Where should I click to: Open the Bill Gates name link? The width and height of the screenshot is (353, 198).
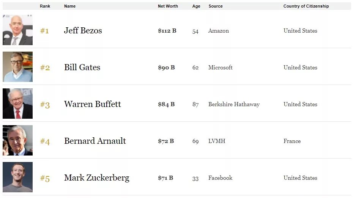click(x=82, y=68)
